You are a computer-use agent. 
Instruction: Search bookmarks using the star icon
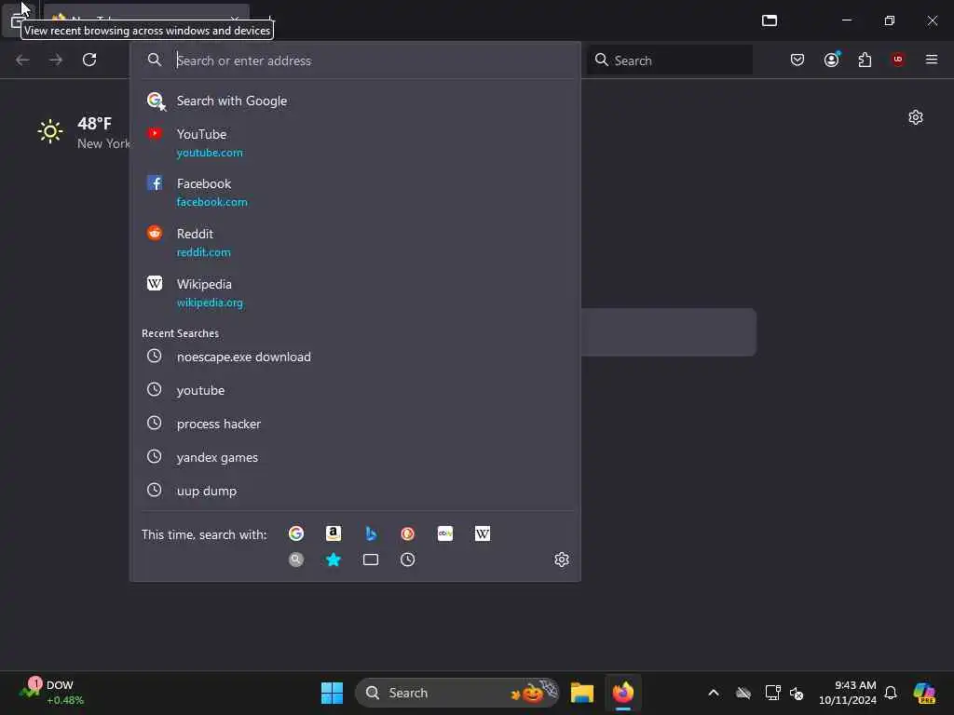[334, 560]
